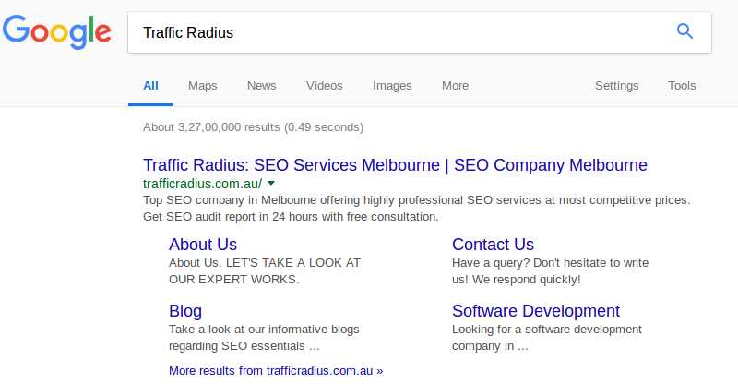Open the search Tools menu
Viewport: 738px width, 384px height.
click(682, 86)
